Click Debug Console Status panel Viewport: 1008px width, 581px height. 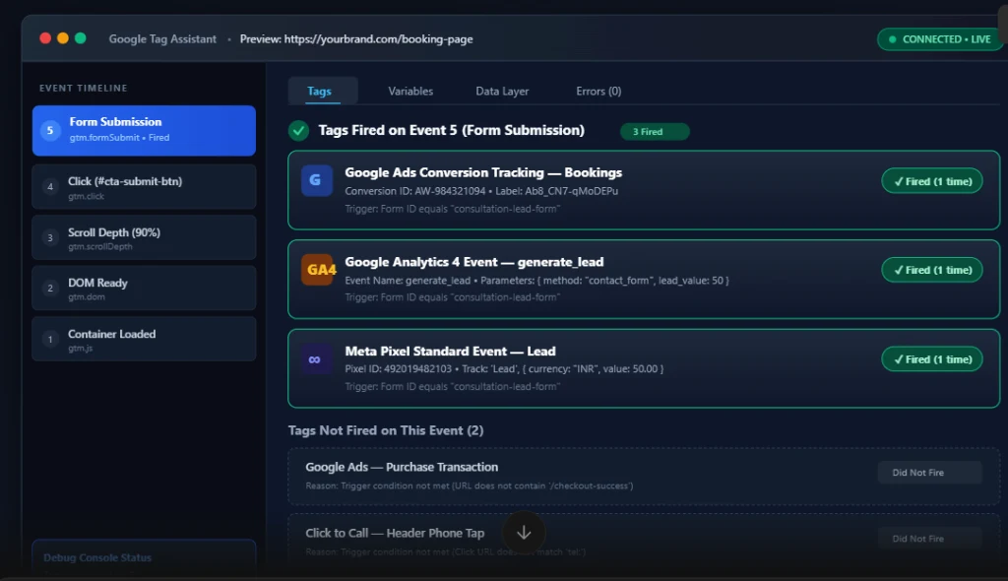144,557
